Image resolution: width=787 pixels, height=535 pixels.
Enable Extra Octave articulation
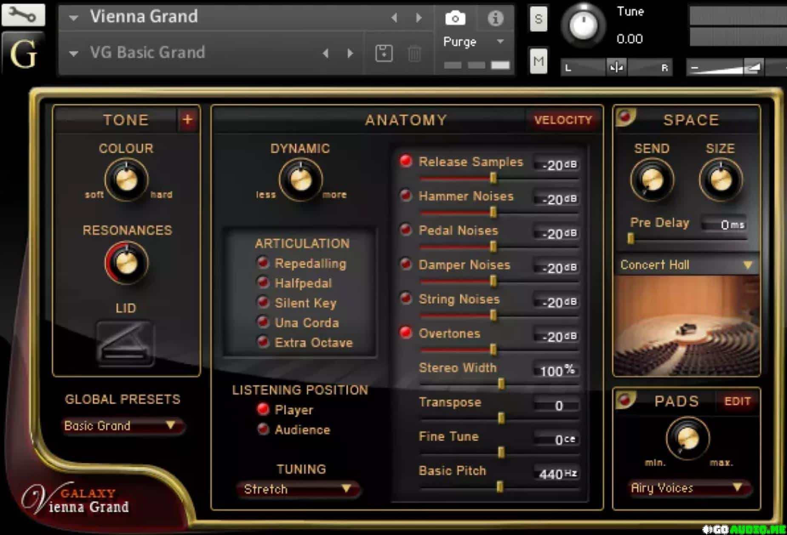263,341
